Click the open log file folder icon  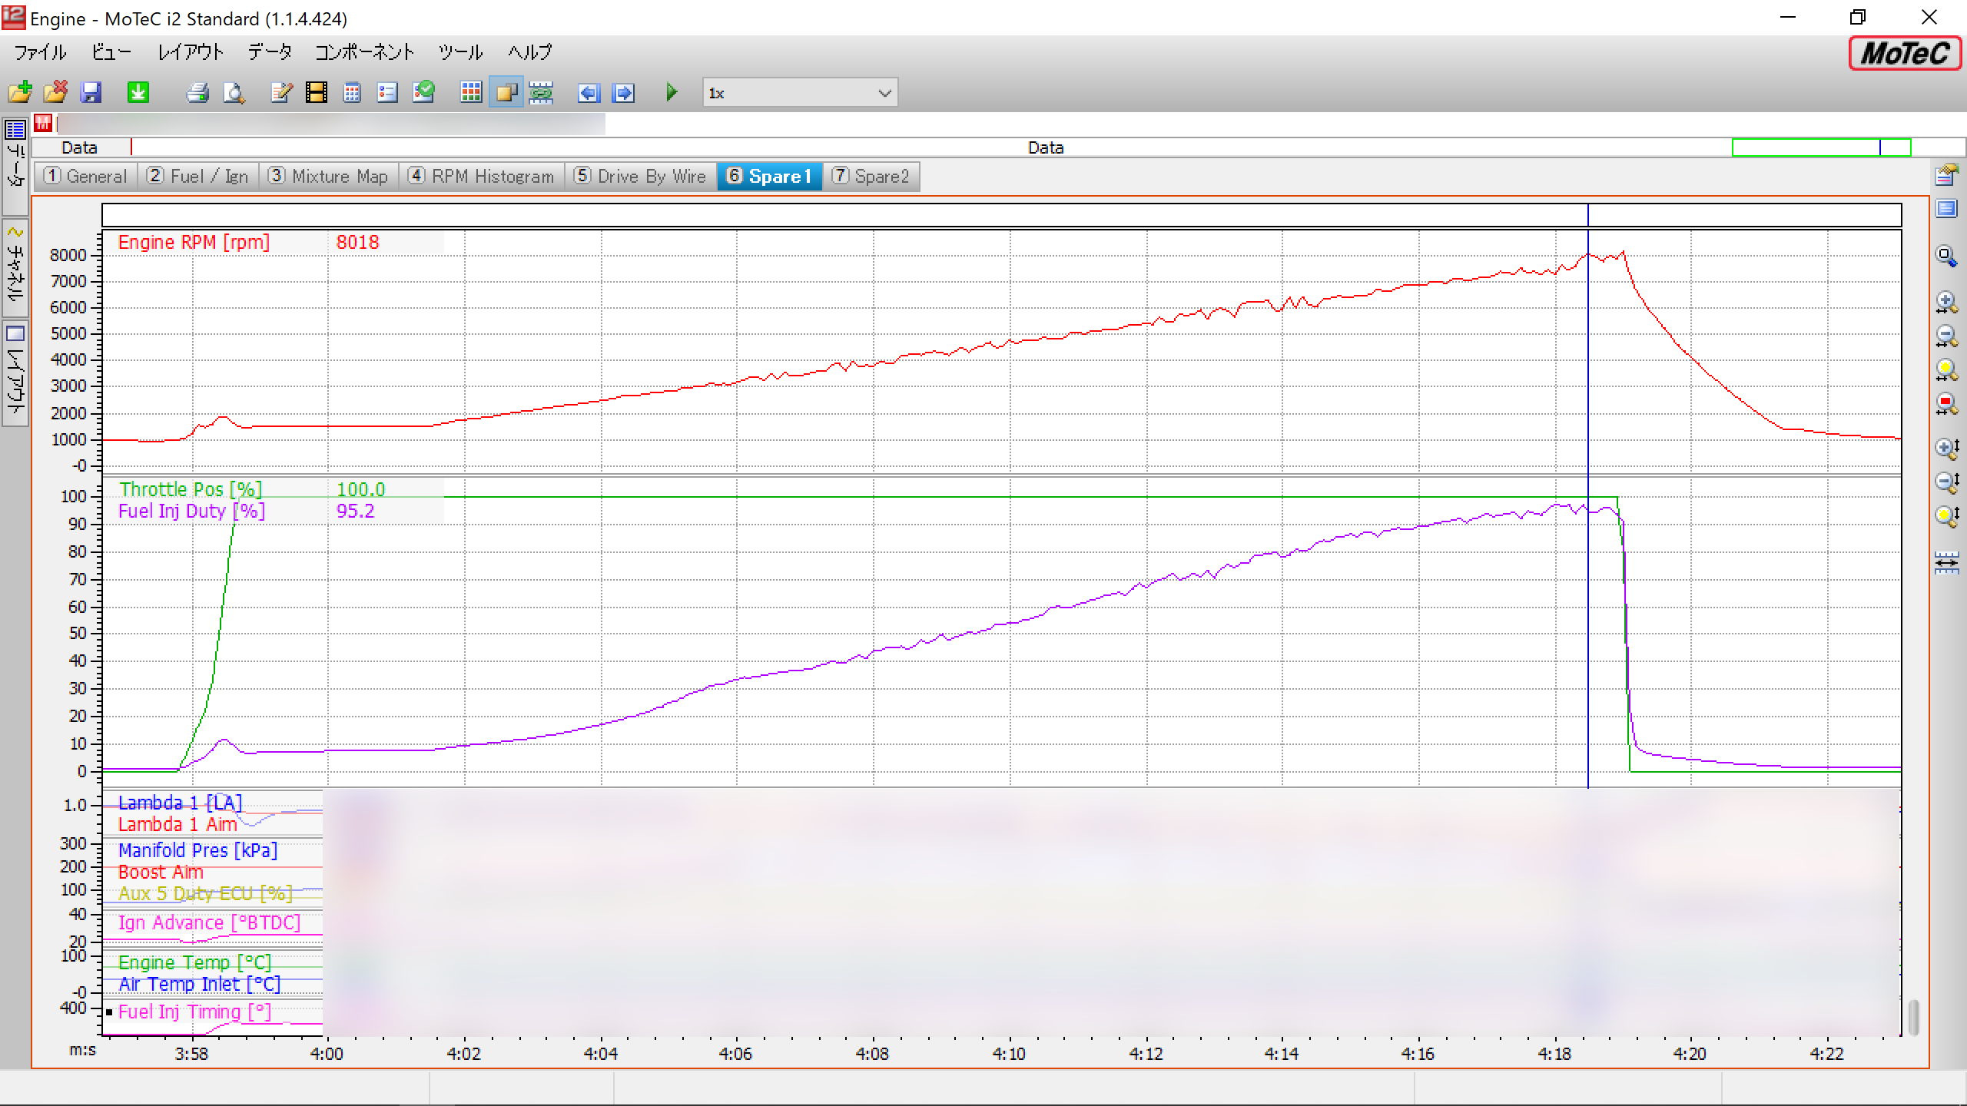(x=20, y=93)
